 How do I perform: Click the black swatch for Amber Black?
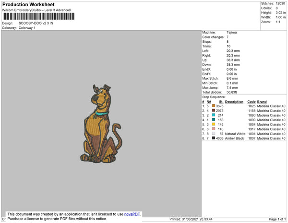[x=214, y=138]
